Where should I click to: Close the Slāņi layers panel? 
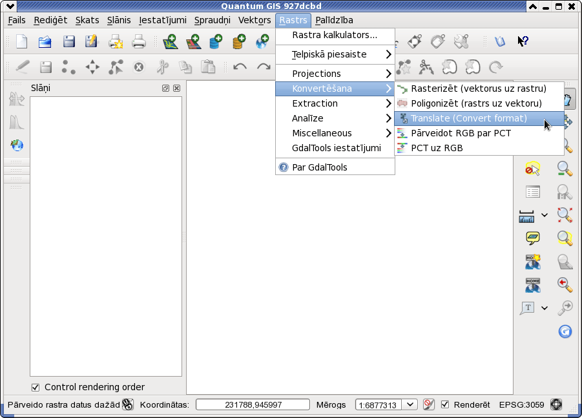(x=177, y=88)
